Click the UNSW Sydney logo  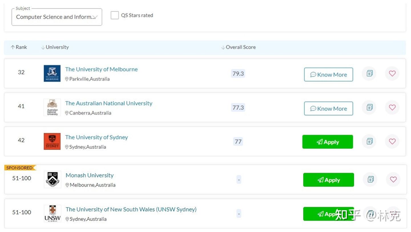53,213
